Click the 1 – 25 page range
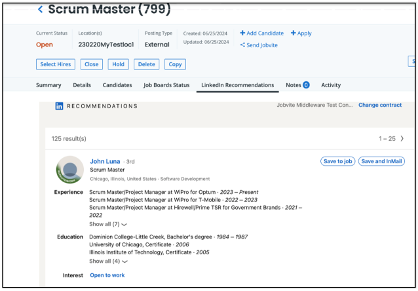Viewport: 418px width, 291px height. pyautogui.click(x=387, y=139)
